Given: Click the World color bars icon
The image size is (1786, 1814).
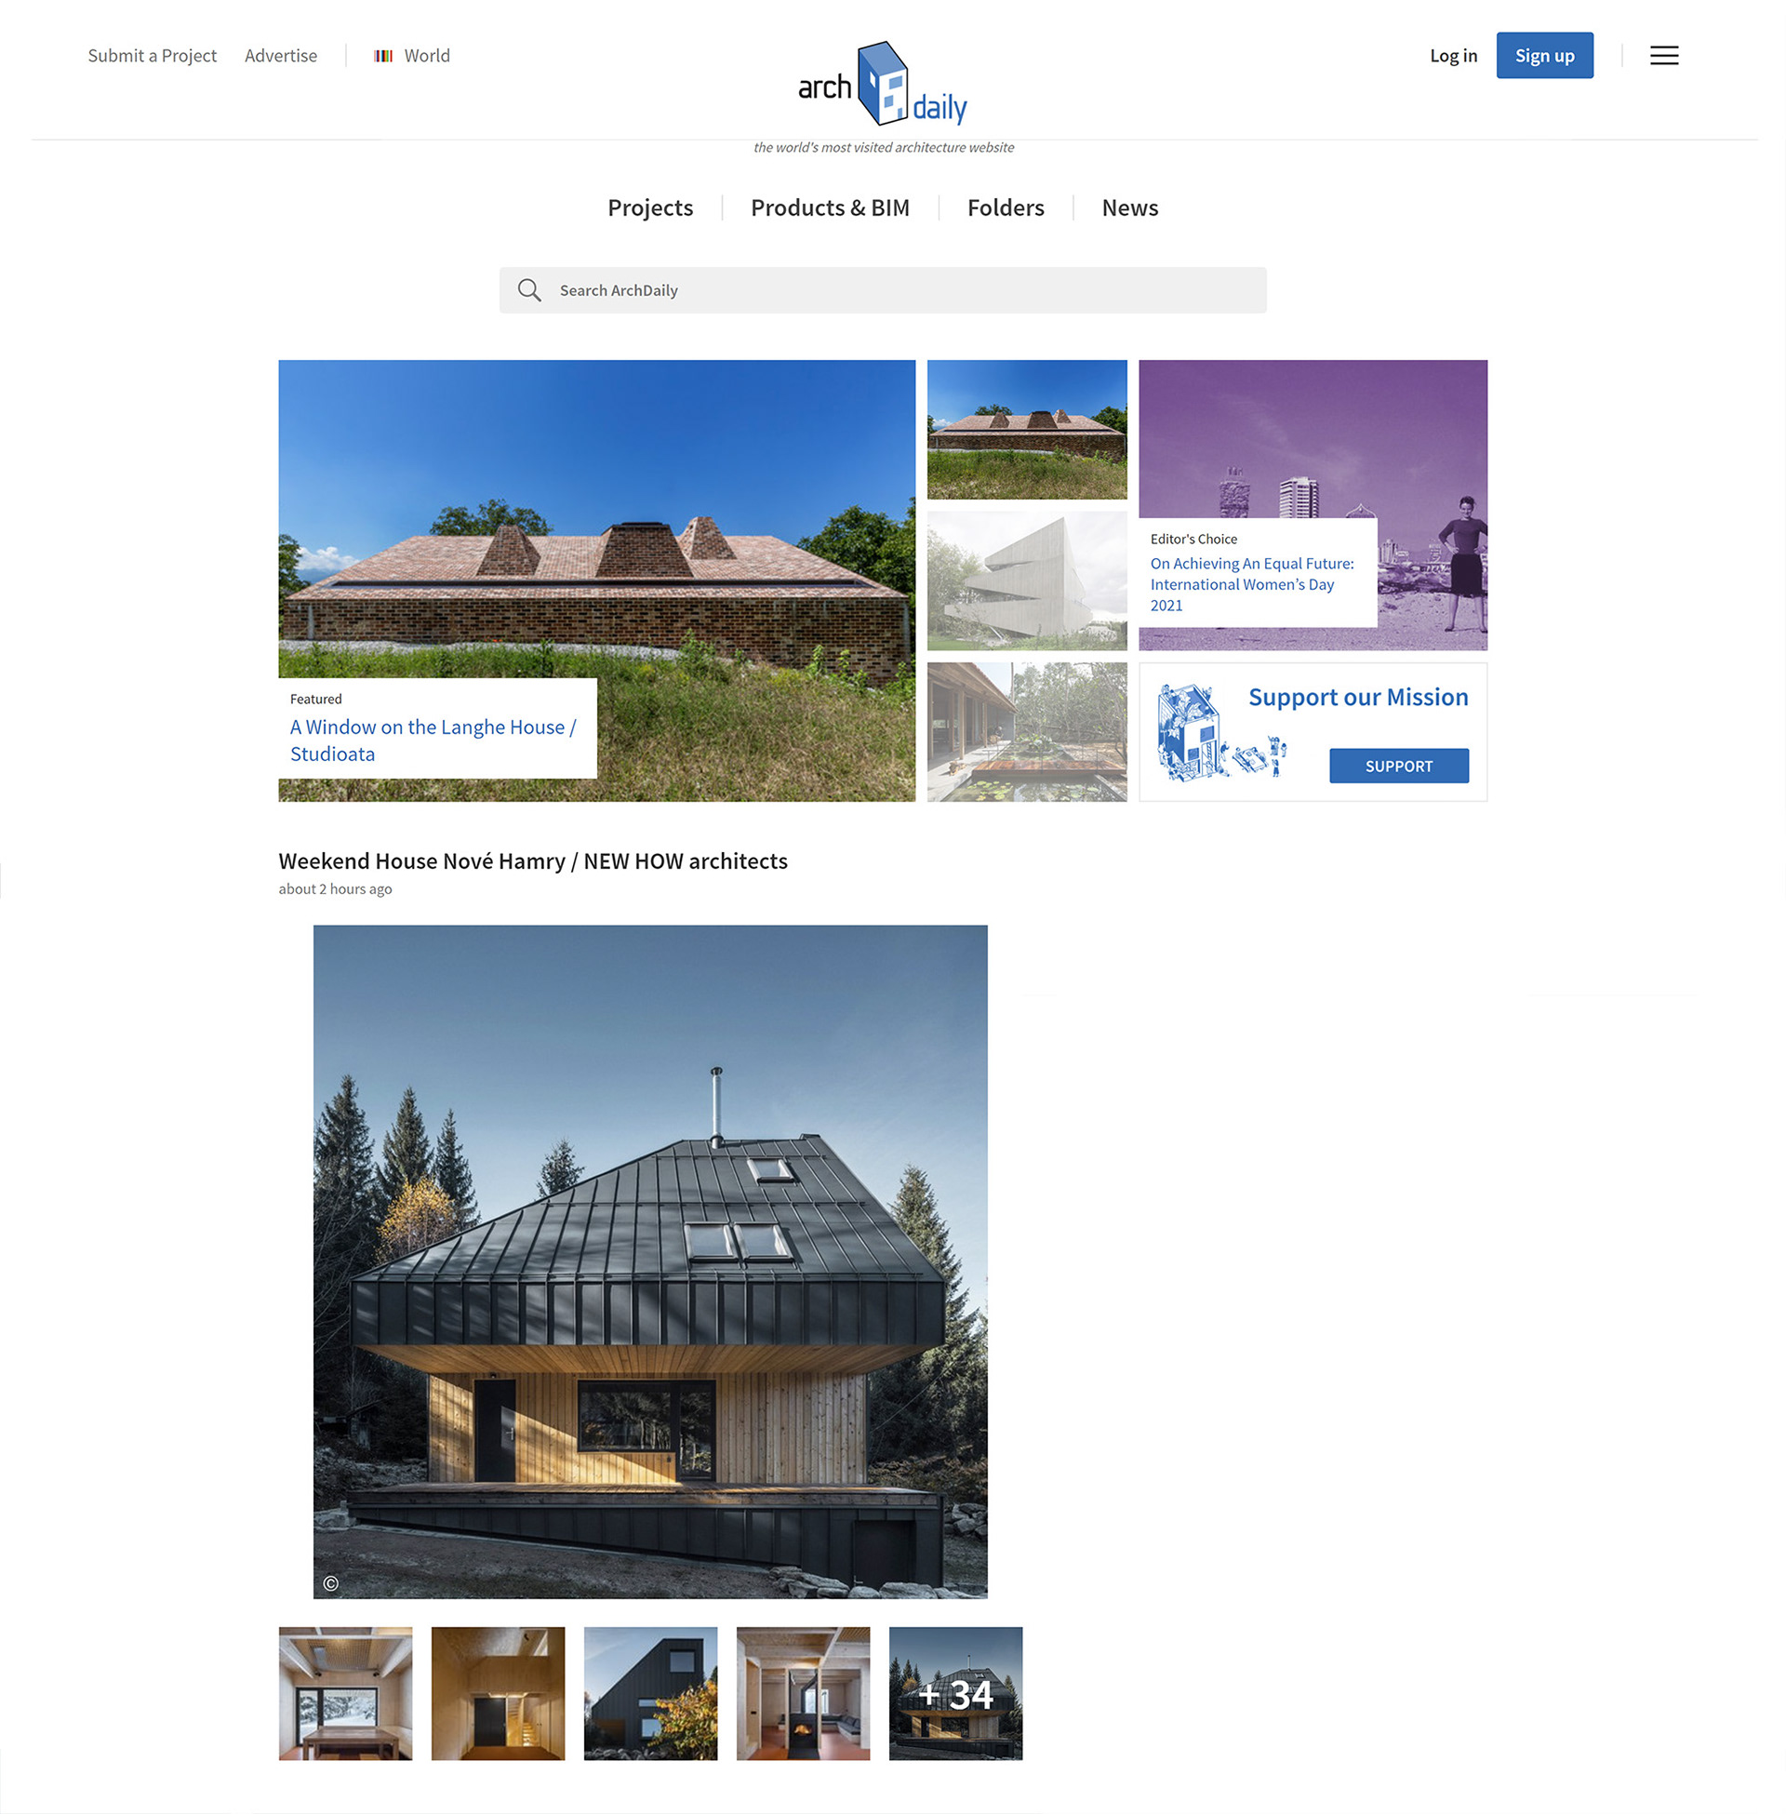Looking at the screenshot, I should (x=382, y=55).
